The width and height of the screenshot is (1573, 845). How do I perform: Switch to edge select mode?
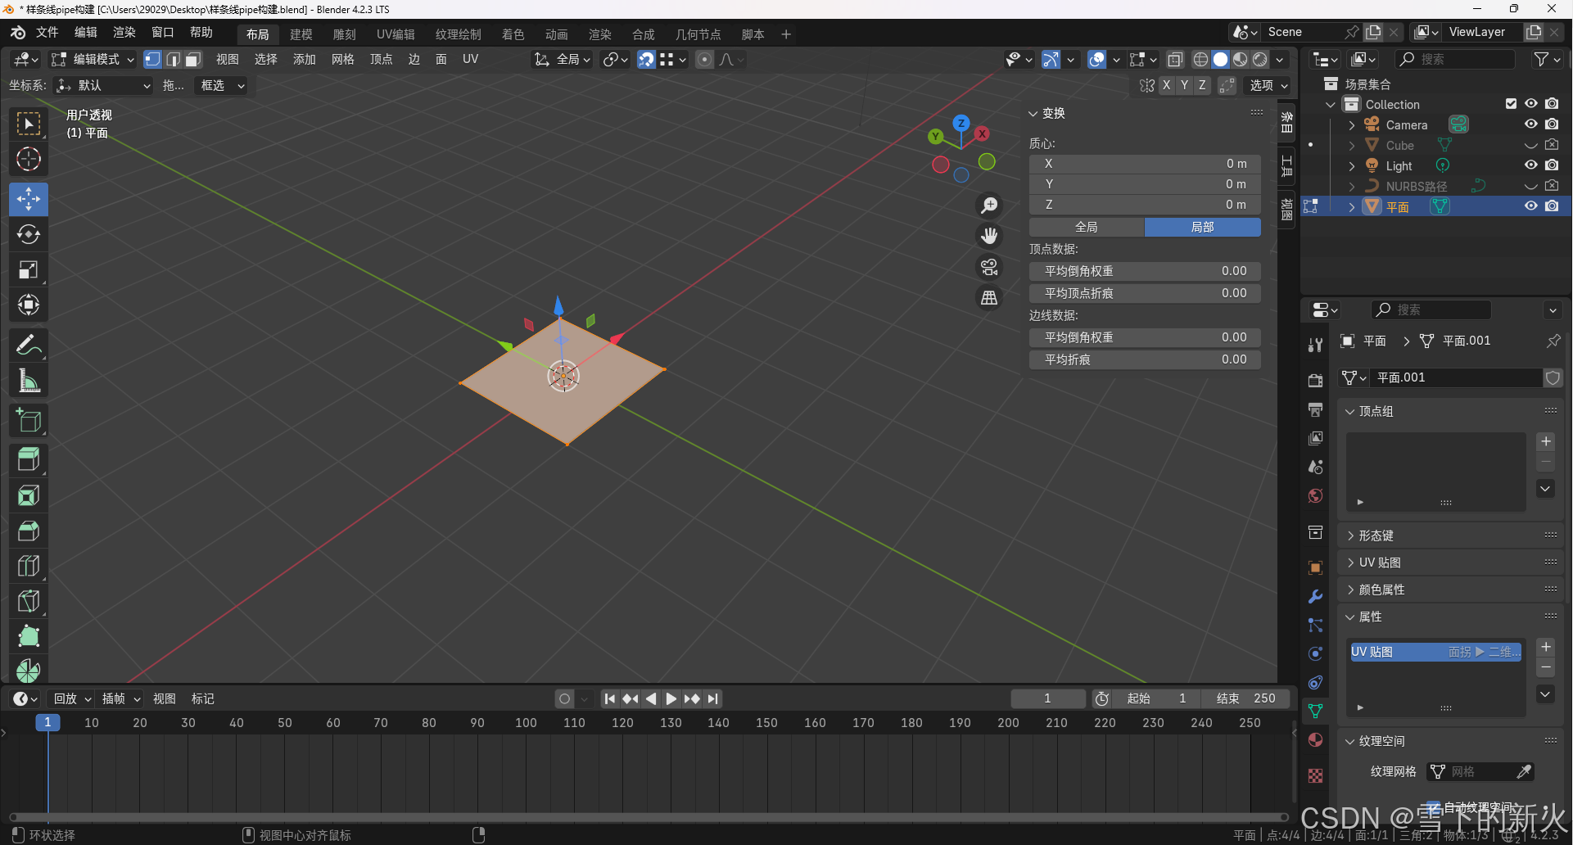coord(173,59)
